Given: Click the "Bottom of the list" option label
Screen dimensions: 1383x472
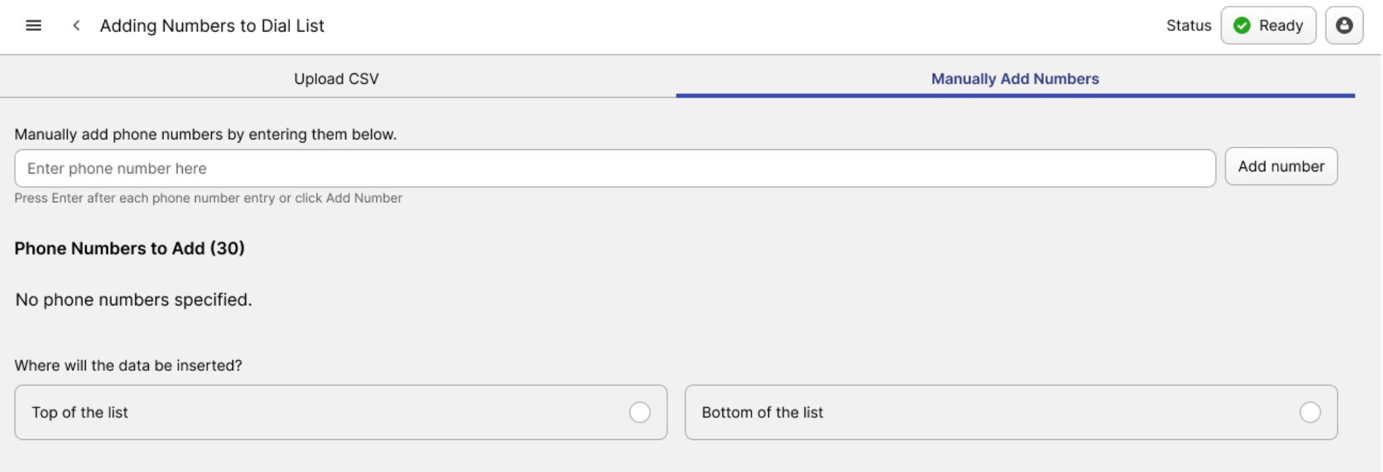Looking at the screenshot, I should point(762,412).
